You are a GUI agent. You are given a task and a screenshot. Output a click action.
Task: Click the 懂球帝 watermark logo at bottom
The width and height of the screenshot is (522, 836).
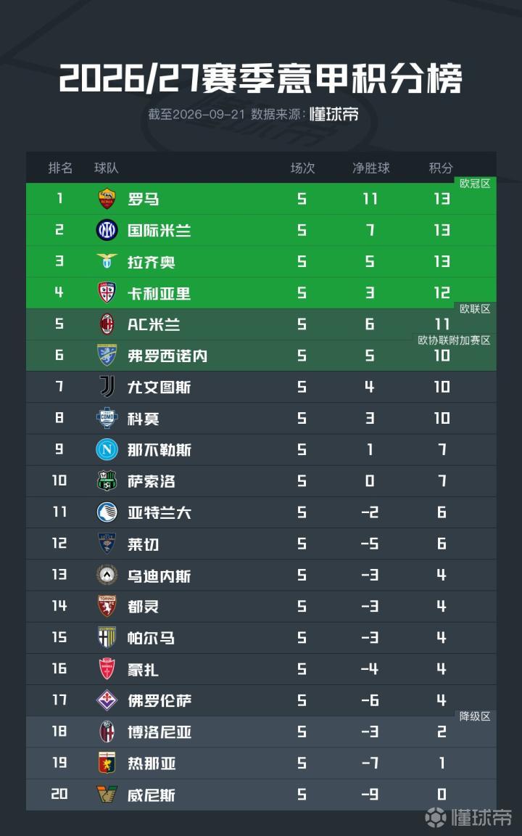tap(469, 817)
